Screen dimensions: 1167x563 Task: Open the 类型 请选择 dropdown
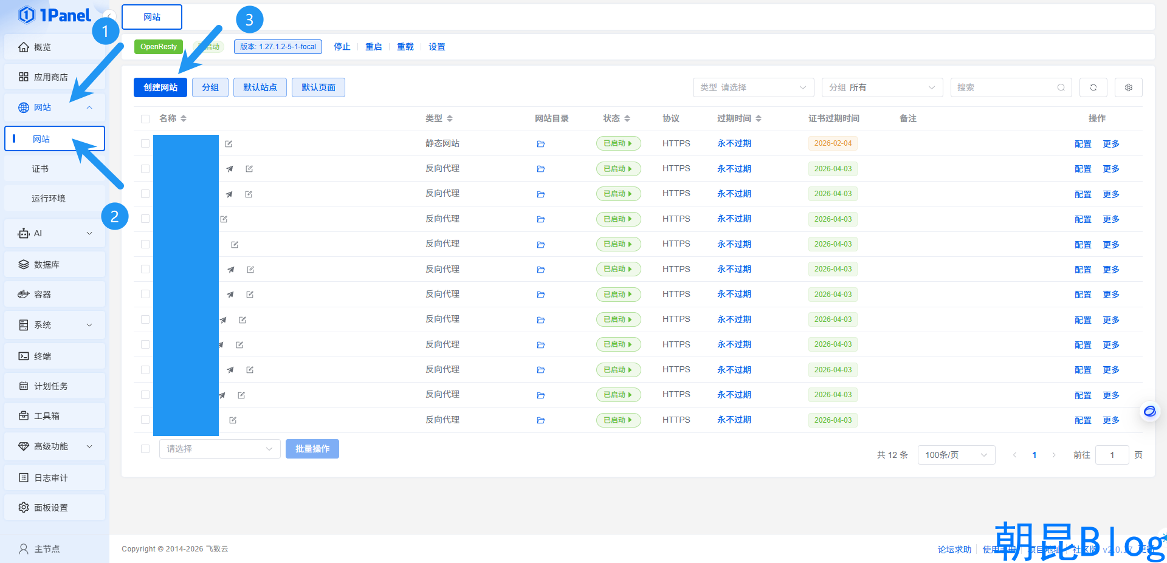(754, 87)
